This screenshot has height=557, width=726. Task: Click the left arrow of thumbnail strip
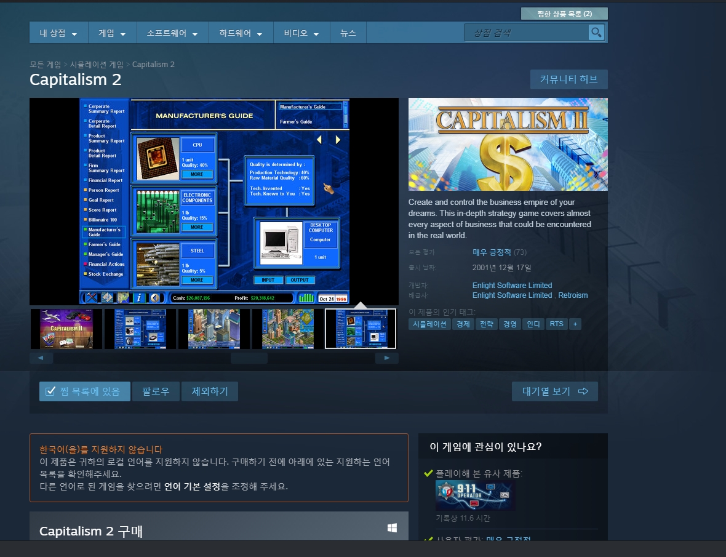point(41,358)
